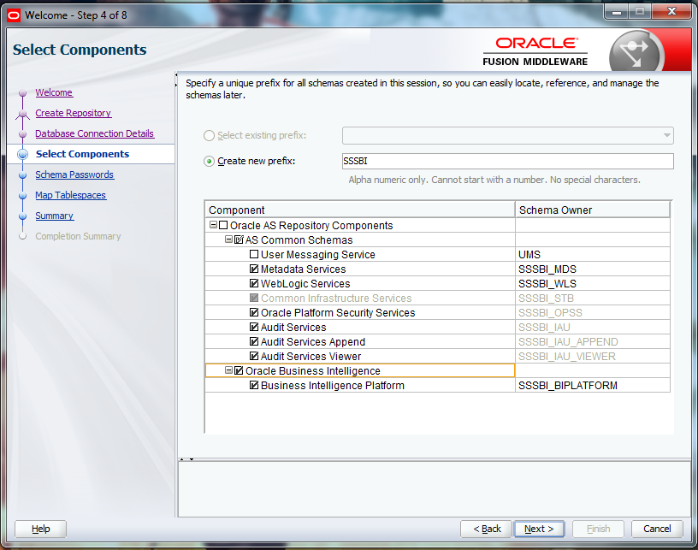Click the Select Components current step icon
The image size is (698, 550).
[x=23, y=154]
